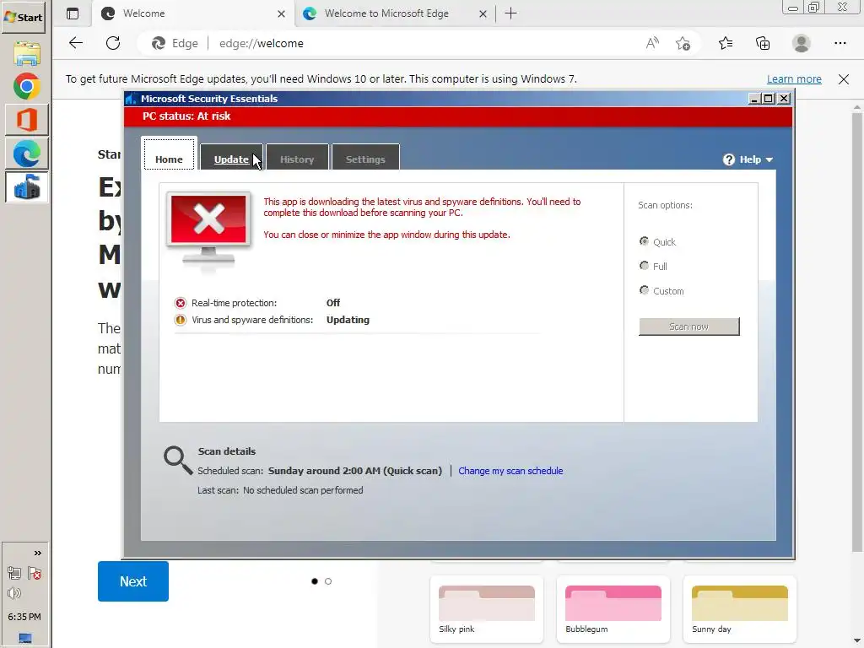Switch to the History tab
This screenshot has height=648, width=864.
tap(297, 158)
